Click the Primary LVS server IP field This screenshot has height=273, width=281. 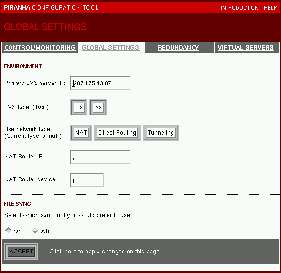pyautogui.click(x=100, y=83)
